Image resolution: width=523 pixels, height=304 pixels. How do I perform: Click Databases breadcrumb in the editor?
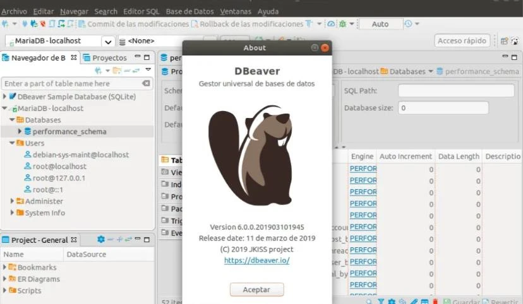[x=407, y=72]
